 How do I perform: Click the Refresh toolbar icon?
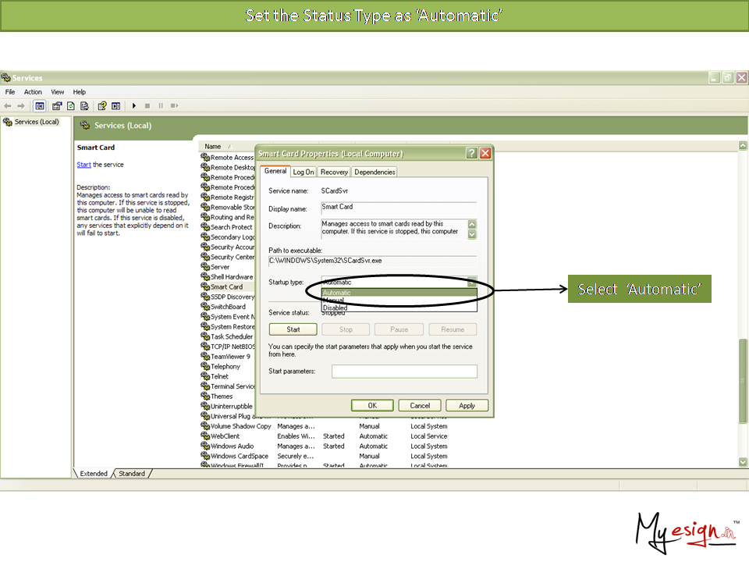(71, 105)
